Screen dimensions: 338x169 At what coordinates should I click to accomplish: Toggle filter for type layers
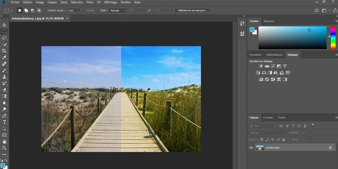tap(293, 125)
